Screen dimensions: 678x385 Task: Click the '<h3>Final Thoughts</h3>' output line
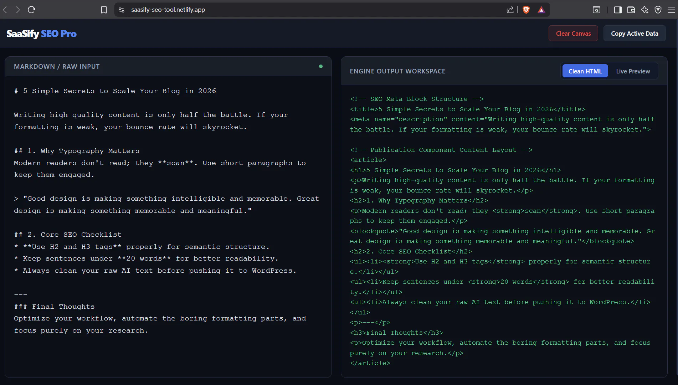396,333
